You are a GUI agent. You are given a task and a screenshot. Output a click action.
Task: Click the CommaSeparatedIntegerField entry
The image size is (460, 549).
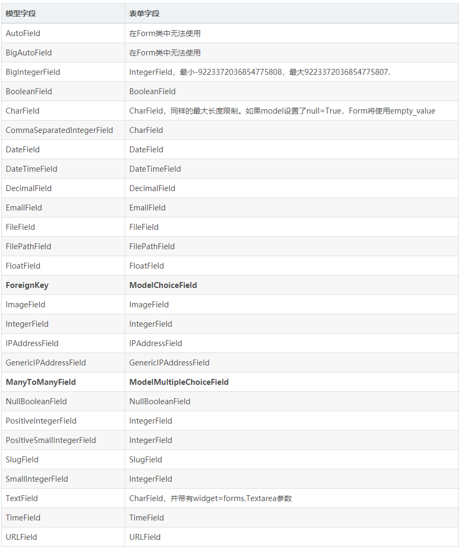[x=59, y=130]
